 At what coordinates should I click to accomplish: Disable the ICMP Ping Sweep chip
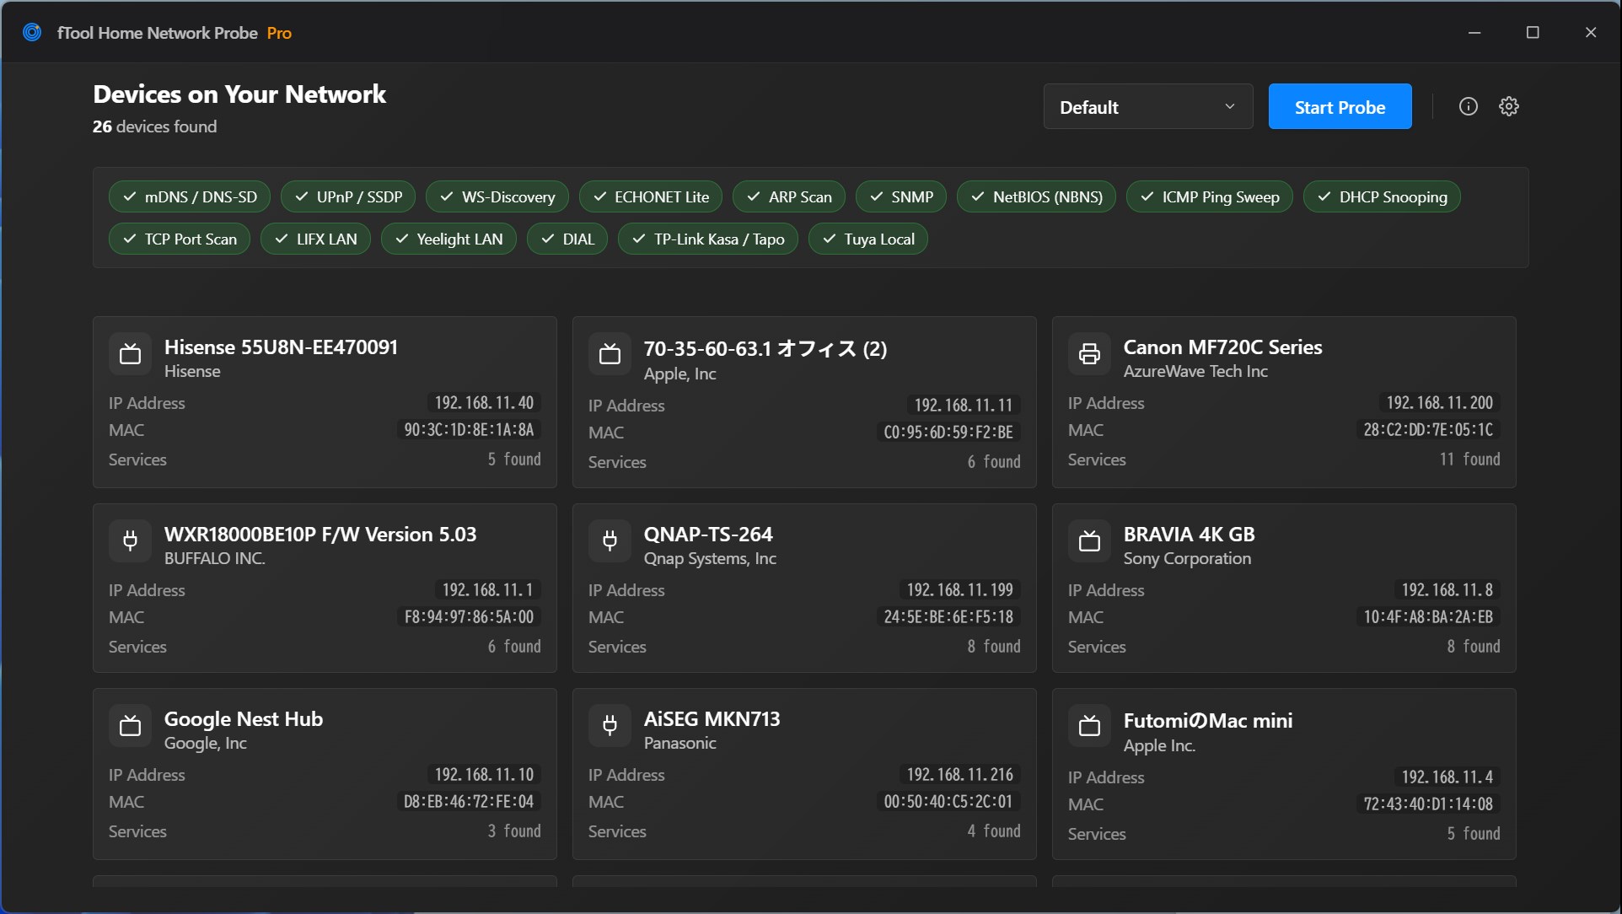tap(1210, 196)
